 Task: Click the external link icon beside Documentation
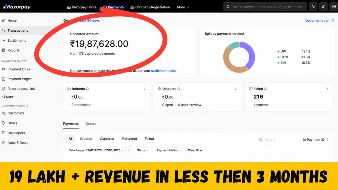(x=332, y=21)
